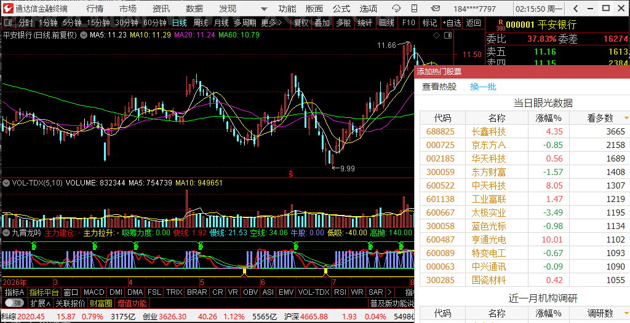Viewport: 630px width, 323px height.
Task: Open the 资讯 menu
Action: tap(161, 9)
